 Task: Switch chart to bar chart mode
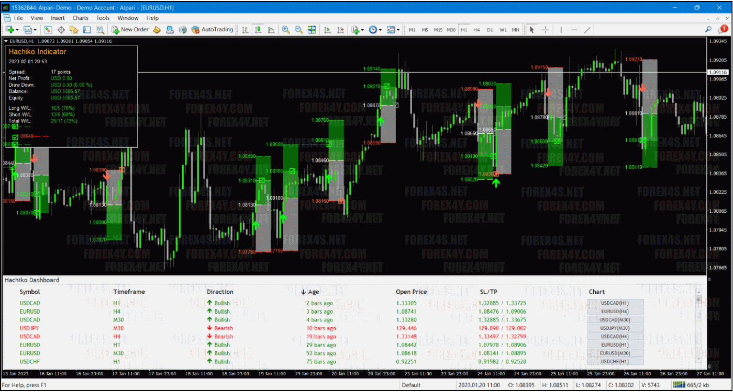(x=245, y=30)
